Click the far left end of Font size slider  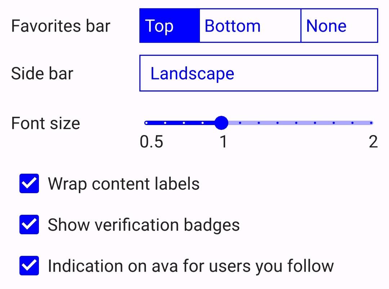point(146,123)
